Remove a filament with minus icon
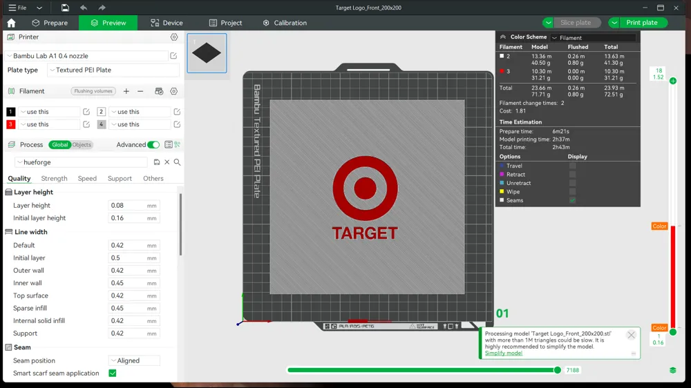The image size is (691, 388). pos(140,91)
